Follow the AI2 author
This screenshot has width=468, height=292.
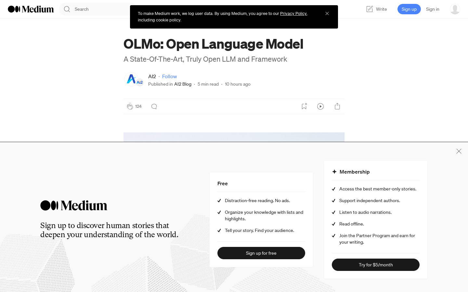point(169,76)
